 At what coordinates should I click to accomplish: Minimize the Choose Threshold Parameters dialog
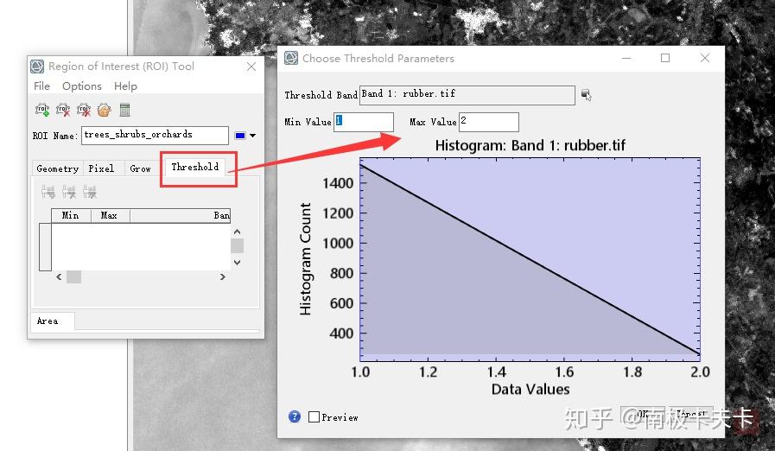tap(626, 58)
